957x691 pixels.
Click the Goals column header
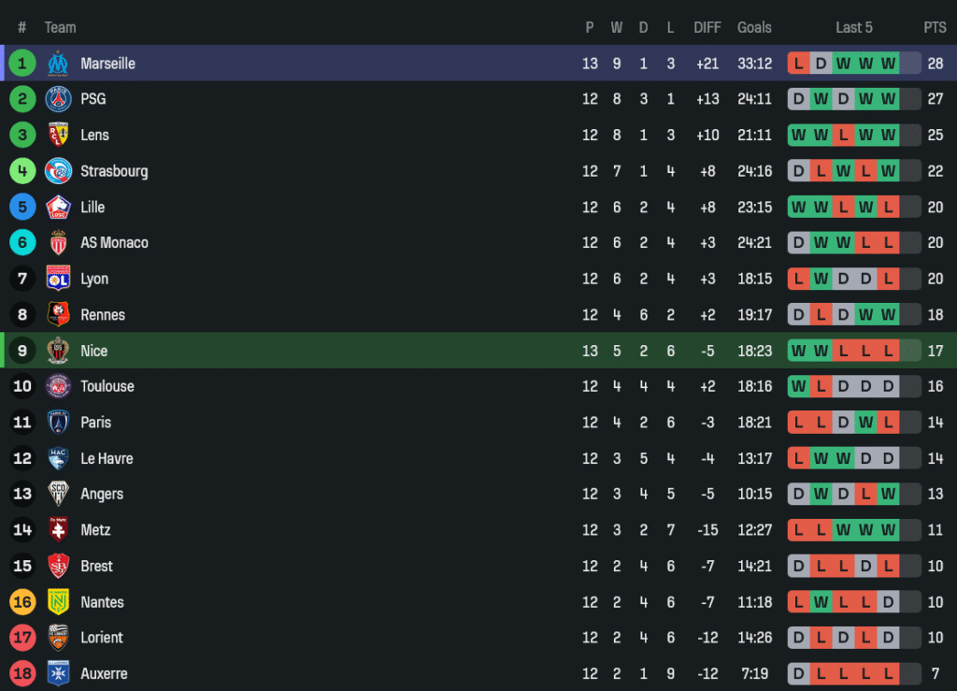[x=754, y=27]
